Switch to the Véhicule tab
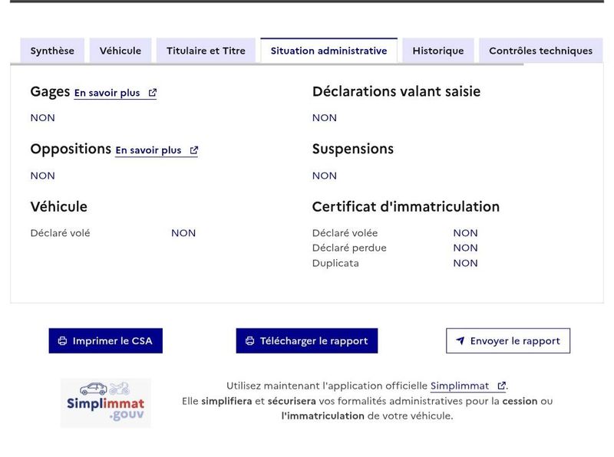The image size is (614, 457). (120, 51)
